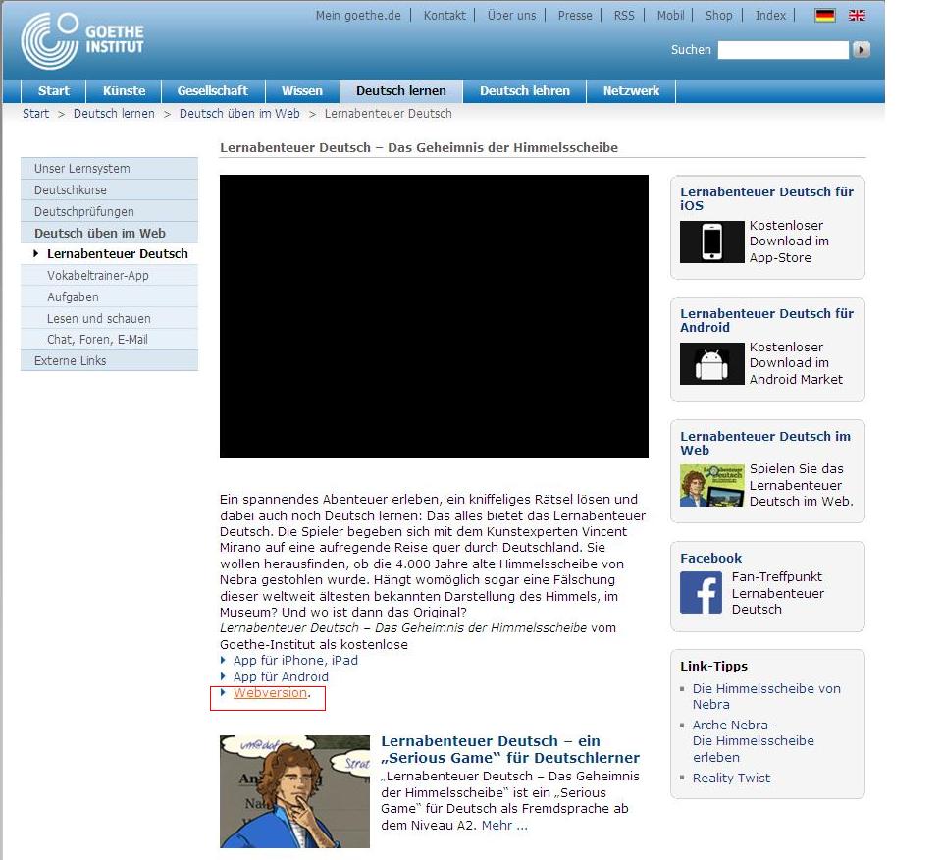This screenshot has width=942, height=860.
Task: Click the Goethe Institut logo
Action: tap(82, 40)
